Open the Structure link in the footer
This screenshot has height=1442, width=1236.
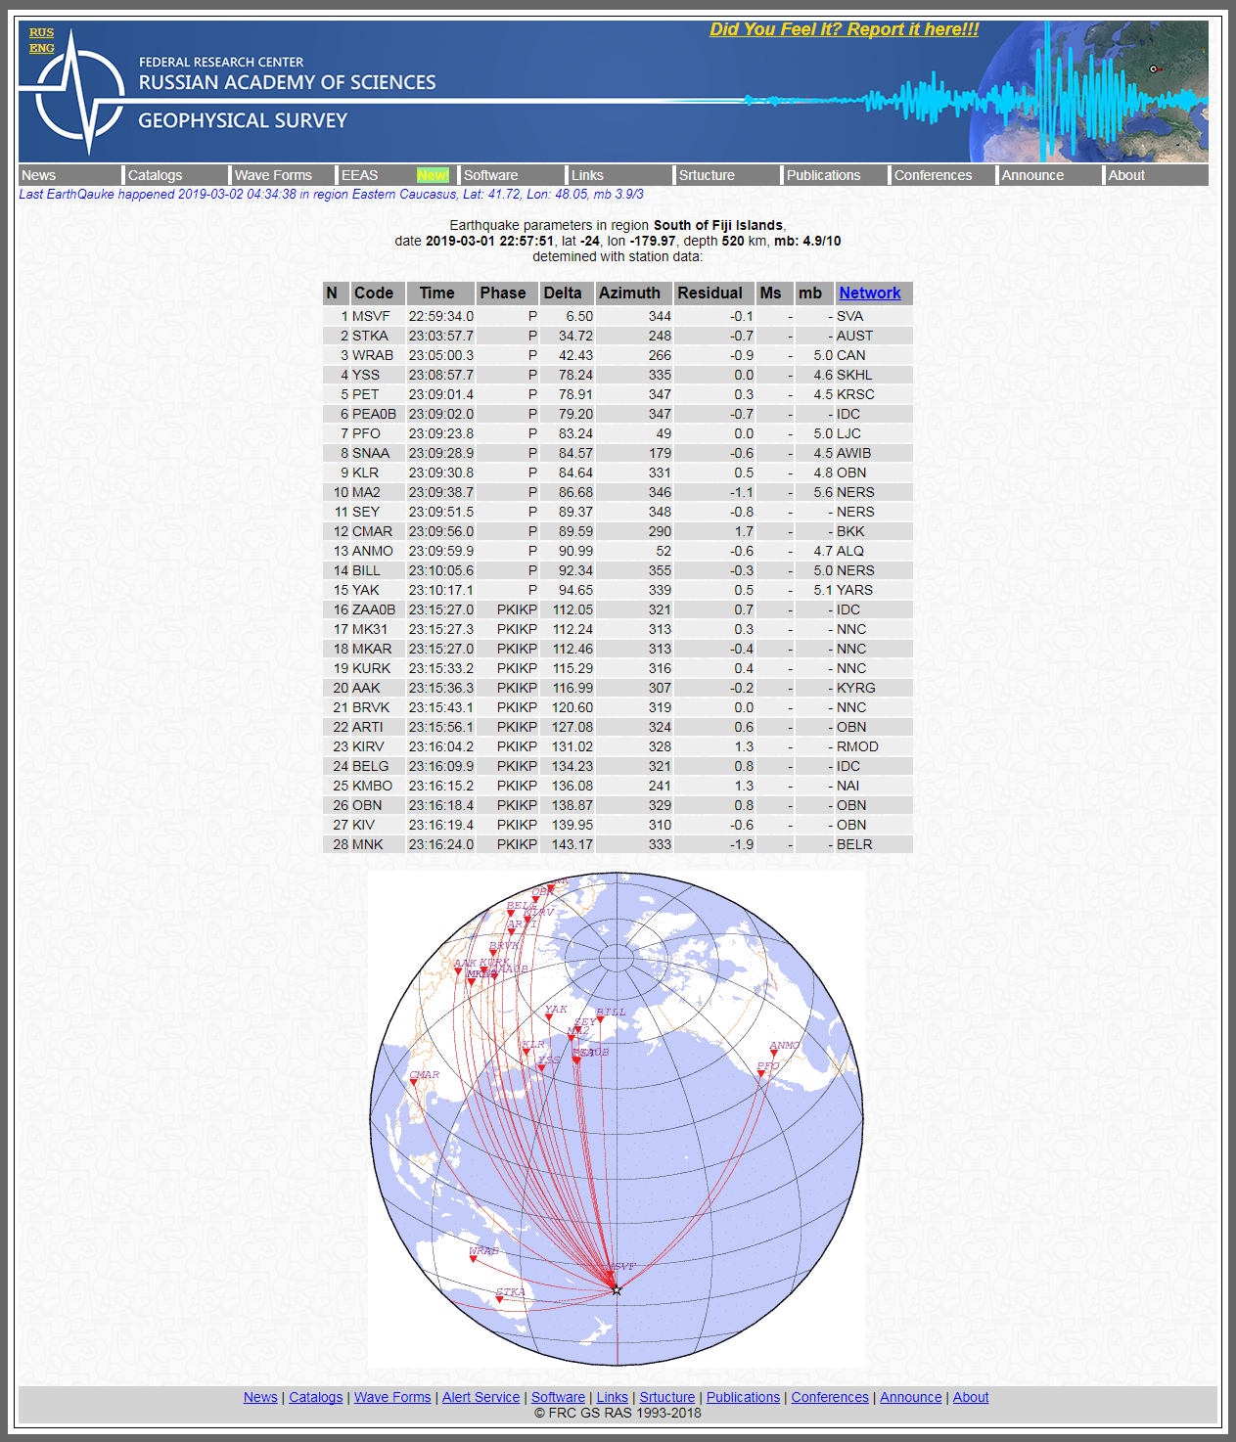[667, 1397]
